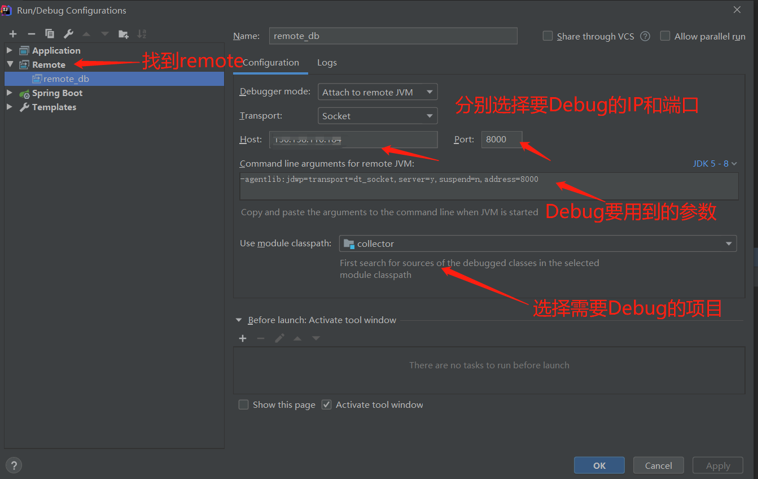
Task: Sort configurations alphabetically icon
Action: [x=142, y=34]
